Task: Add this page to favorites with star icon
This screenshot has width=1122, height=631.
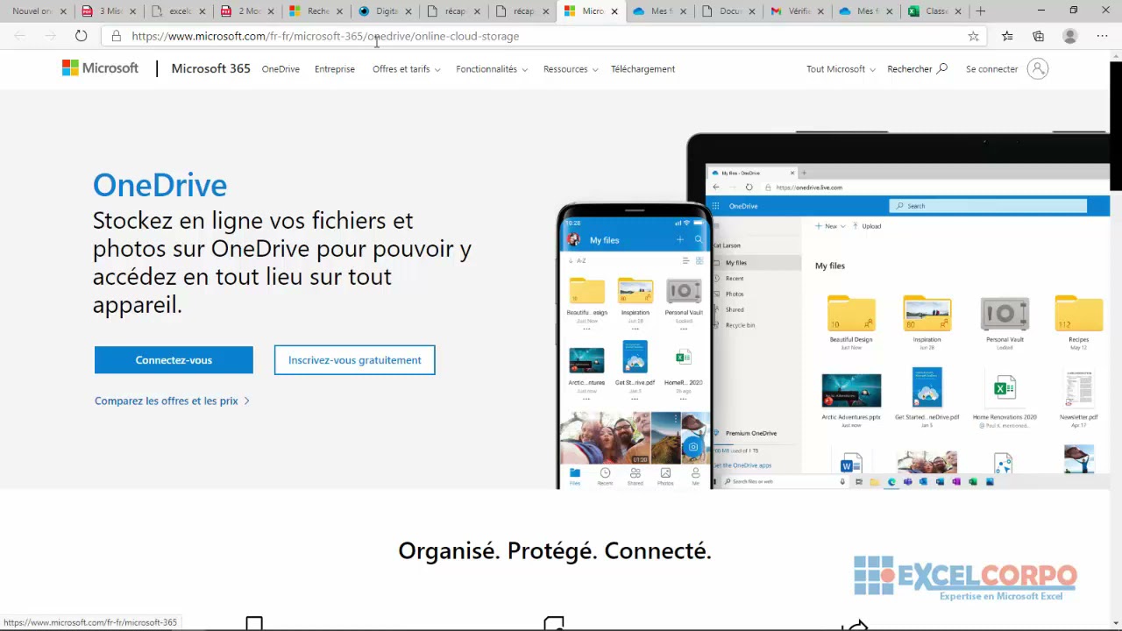Action: [973, 36]
